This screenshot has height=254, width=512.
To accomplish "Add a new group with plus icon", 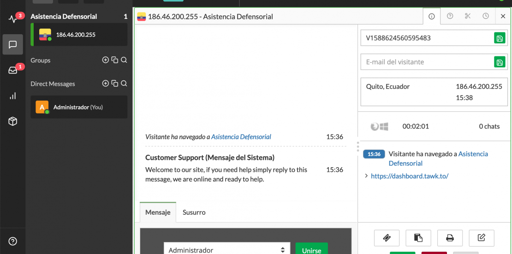I will point(105,60).
